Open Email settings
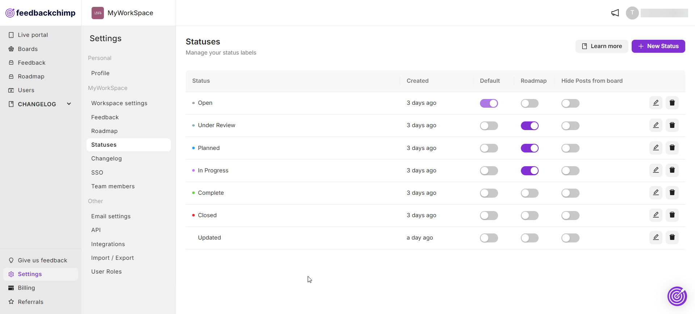 coord(111,216)
